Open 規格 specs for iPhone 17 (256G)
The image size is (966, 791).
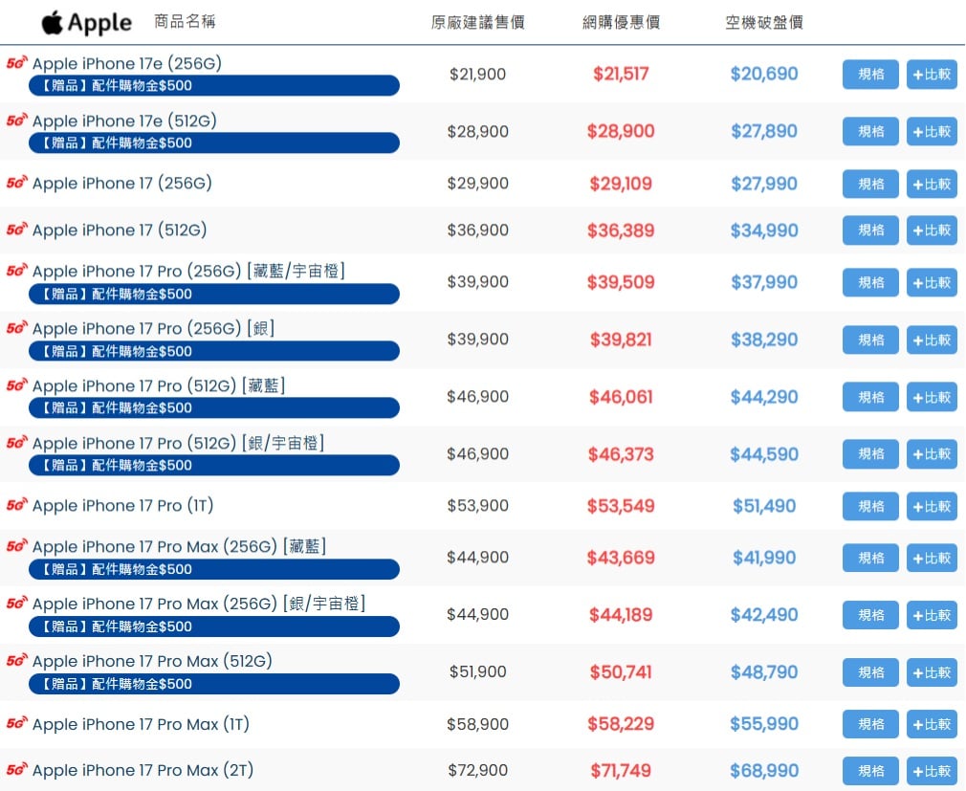tap(870, 184)
